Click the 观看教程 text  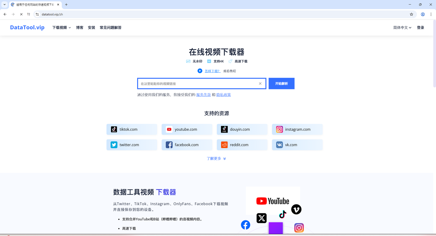point(230,71)
